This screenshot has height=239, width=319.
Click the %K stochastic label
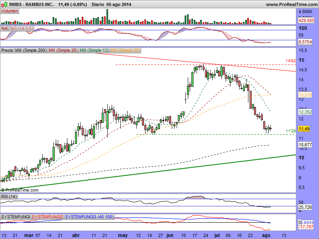[x=4, y=28]
